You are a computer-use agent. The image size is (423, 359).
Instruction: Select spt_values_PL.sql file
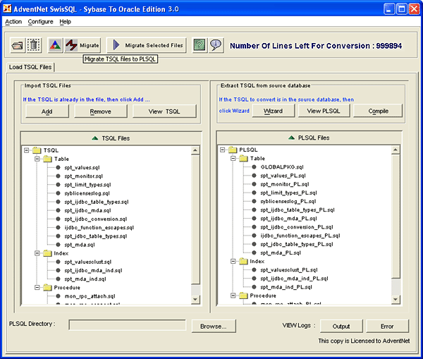(283, 176)
